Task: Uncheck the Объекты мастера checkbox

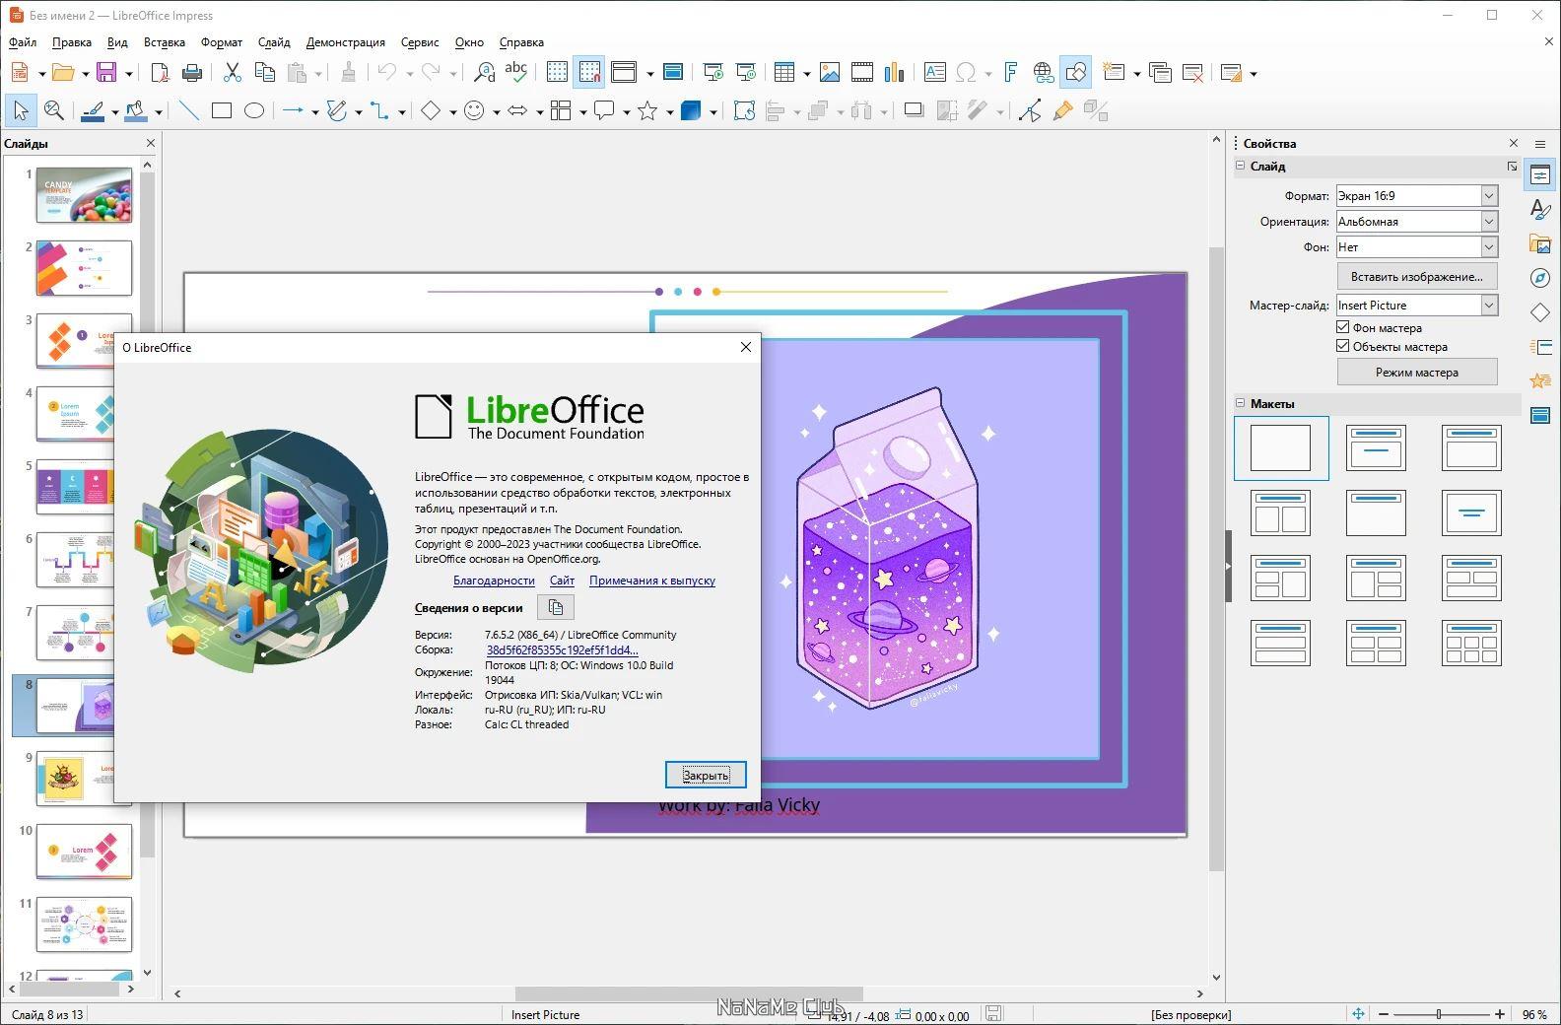Action: point(1342,346)
